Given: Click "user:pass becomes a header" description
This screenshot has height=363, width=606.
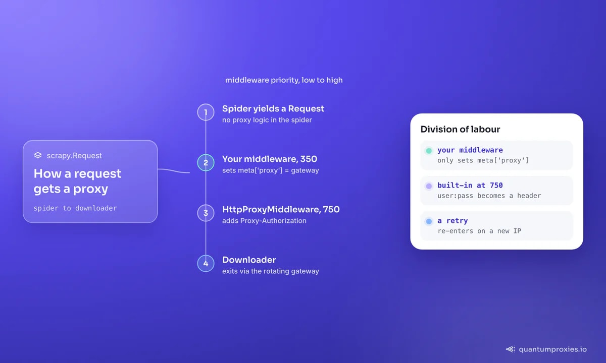Looking at the screenshot, I should pyautogui.click(x=490, y=196).
